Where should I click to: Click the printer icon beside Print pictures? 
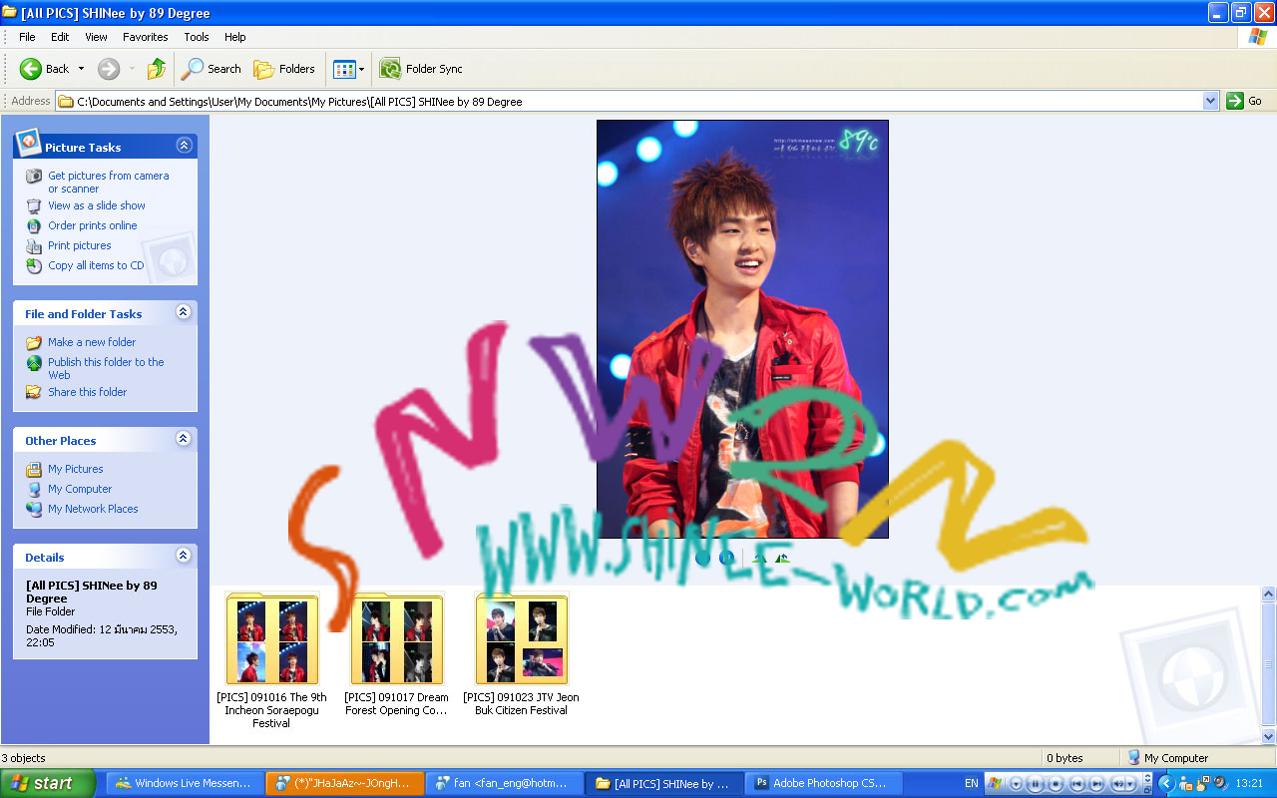tap(34, 245)
